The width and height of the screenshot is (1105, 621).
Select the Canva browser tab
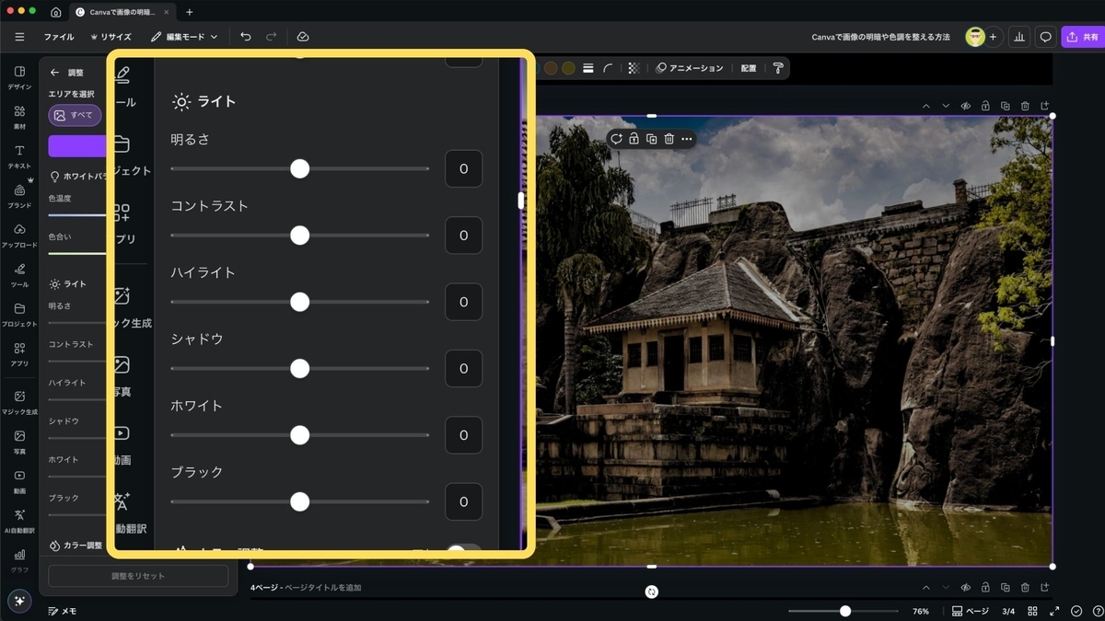tap(122, 12)
